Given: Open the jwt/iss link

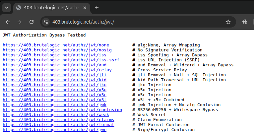Looking at the screenshot, I should [55, 55].
